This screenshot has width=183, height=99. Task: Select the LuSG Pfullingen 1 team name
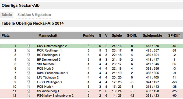tap(49, 82)
